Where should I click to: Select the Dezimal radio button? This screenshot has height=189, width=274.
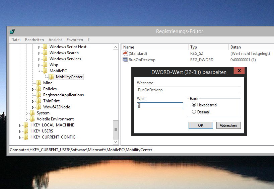[194, 112]
